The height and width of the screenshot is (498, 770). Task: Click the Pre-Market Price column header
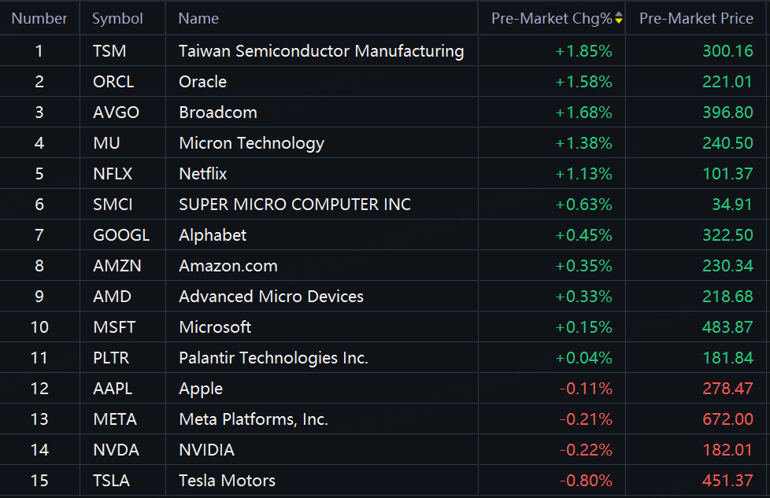coord(696,18)
